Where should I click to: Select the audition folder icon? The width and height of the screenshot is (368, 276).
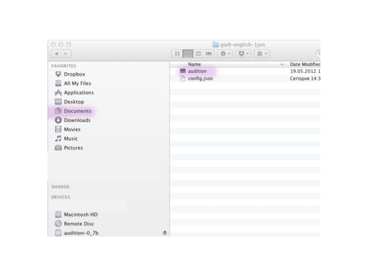(183, 71)
